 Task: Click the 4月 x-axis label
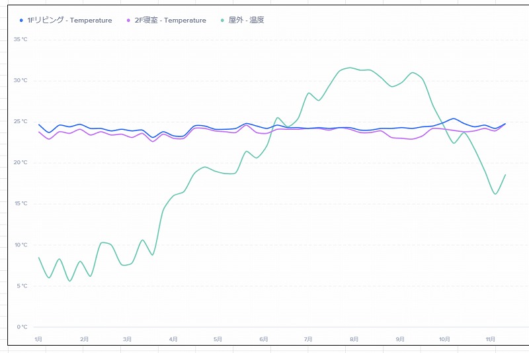pyautogui.click(x=173, y=339)
